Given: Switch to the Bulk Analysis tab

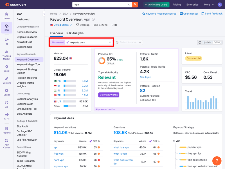Looking at the screenshot, I should pos(75,33).
